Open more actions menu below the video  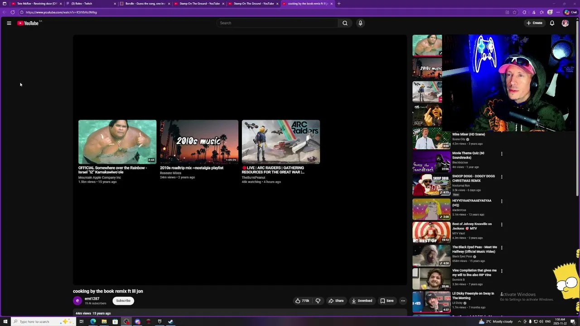point(403,301)
